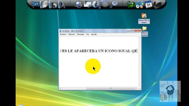Click the horizontal scrollbar right arrow

(x=137, y=88)
